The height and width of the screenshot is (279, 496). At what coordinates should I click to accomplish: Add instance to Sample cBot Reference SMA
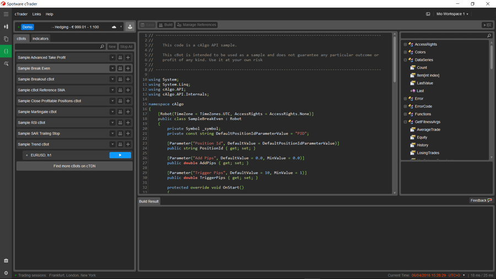(128, 90)
